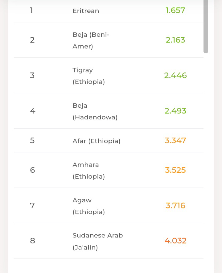Click the Beja (Beni-Amer) entry
The width and height of the screenshot is (222, 273).
[x=91, y=40]
